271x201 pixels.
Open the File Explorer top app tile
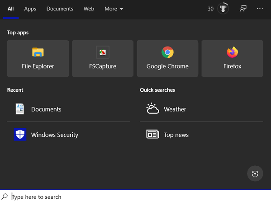[38, 58]
